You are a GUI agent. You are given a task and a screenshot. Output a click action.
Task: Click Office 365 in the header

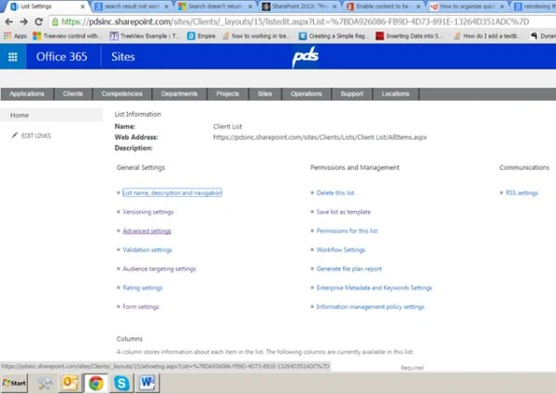pos(62,56)
